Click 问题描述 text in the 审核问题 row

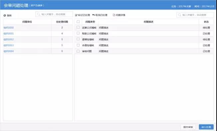[x=104, y=51]
